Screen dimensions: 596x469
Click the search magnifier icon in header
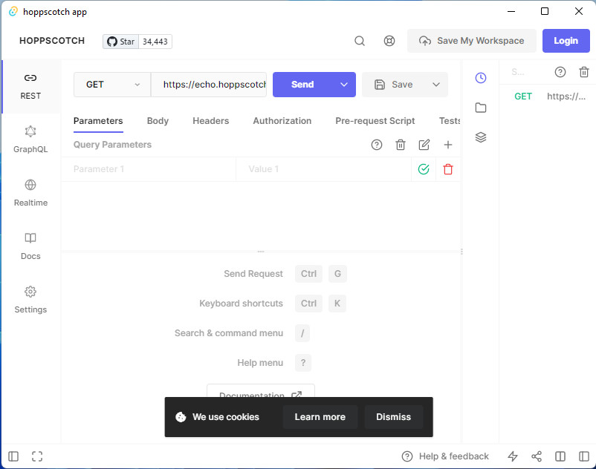click(360, 41)
